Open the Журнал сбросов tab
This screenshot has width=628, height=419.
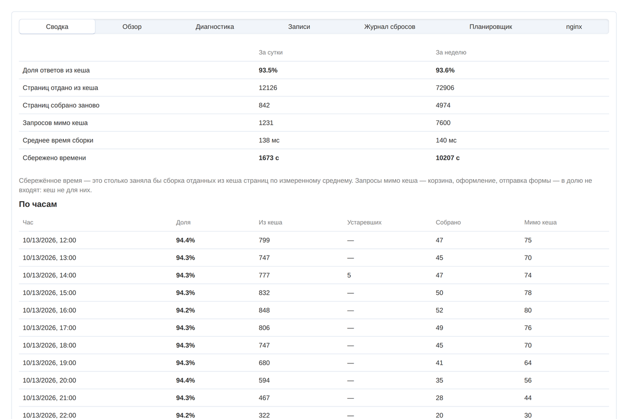pyautogui.click(x=390, y=27)
